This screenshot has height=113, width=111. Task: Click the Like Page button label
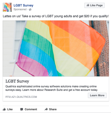[x=96, y=5]
